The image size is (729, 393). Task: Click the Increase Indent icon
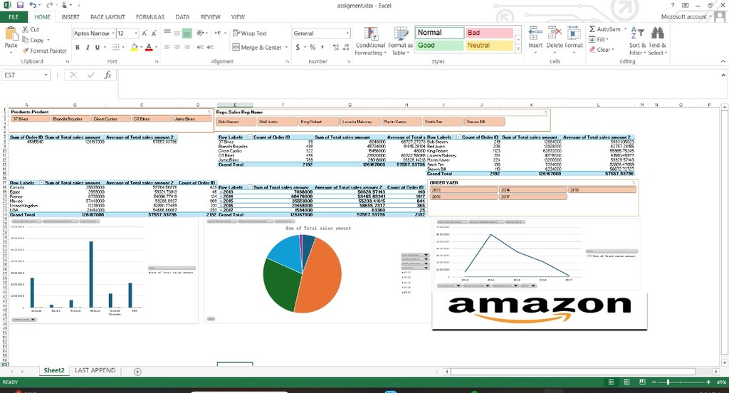(210, 47)
